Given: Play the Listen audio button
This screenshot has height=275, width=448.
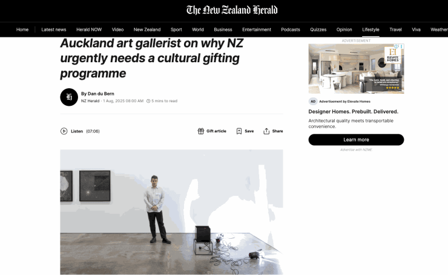Looking at the screenshot, I should [x=64, y=131].
